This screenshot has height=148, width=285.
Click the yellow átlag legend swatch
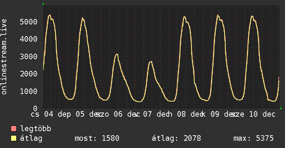pyautogui.click(x=13, y=138)
